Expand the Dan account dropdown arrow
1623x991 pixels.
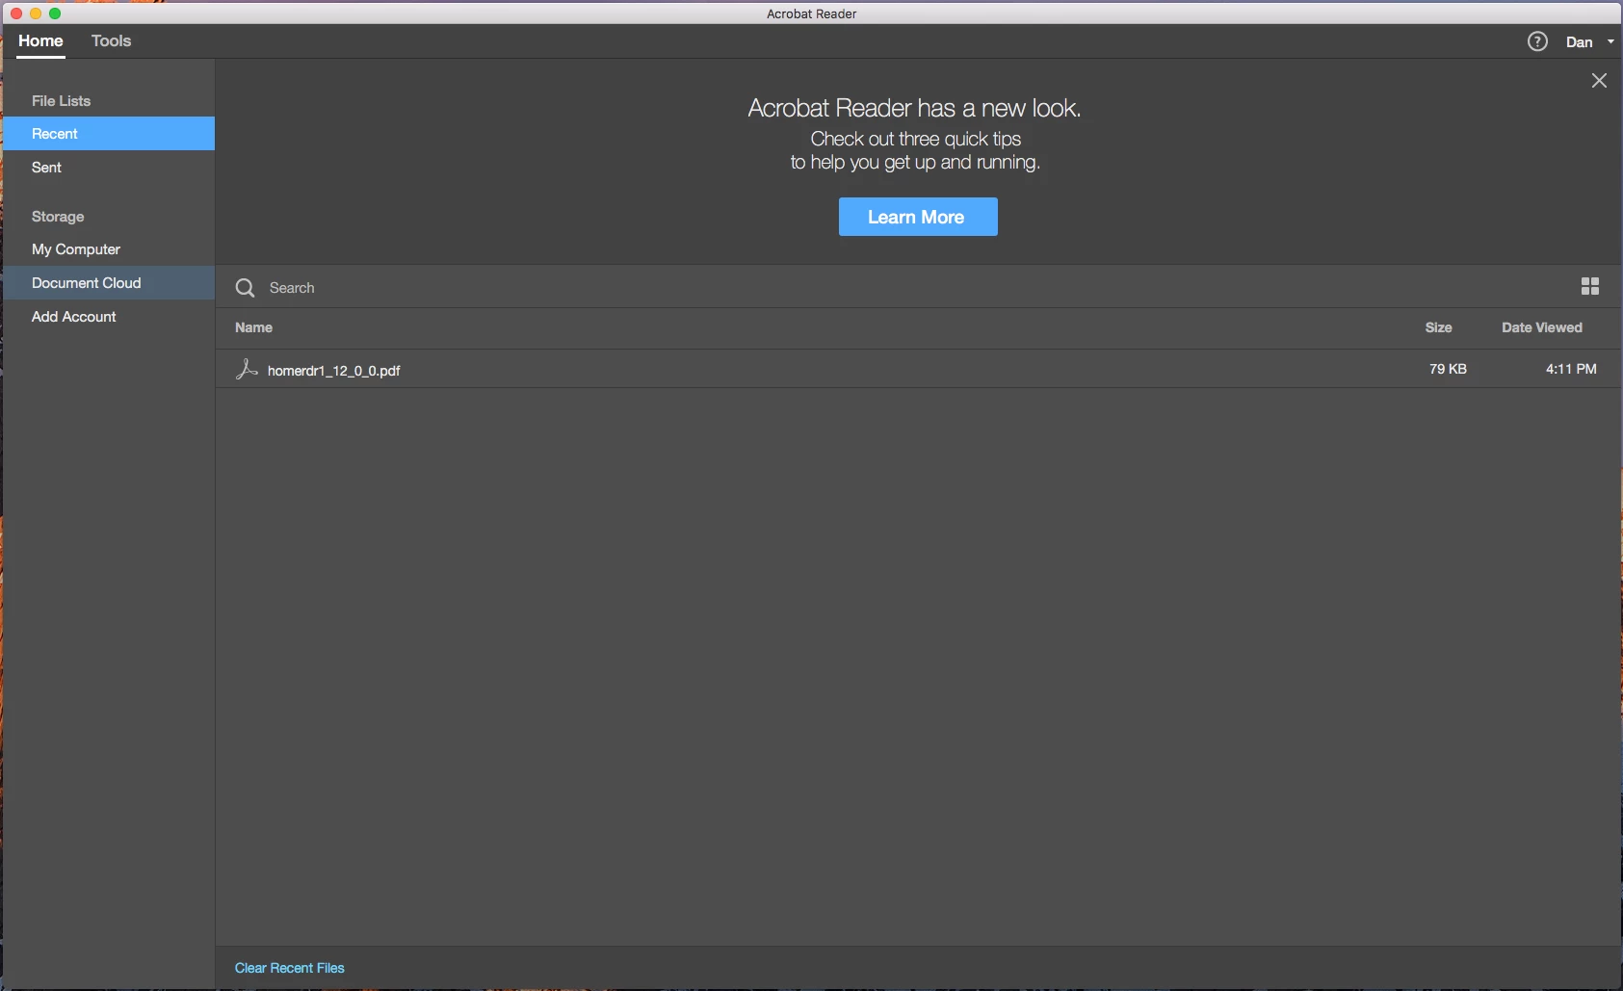click(1610, 41)
